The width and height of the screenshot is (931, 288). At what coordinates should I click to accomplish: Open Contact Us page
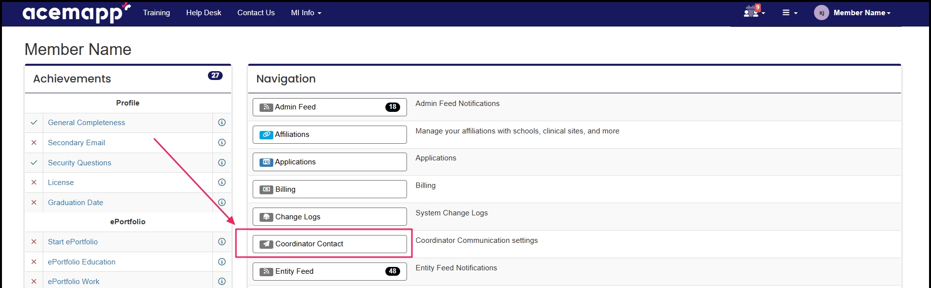point(256,13)
